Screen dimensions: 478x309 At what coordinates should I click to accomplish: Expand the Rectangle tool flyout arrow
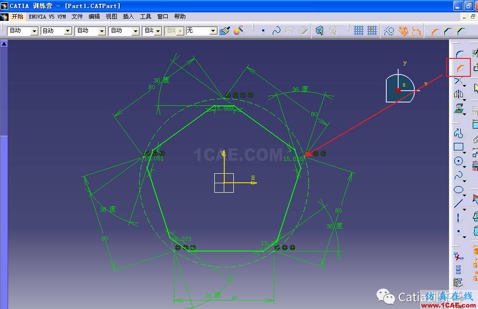(x=464, y=152)
